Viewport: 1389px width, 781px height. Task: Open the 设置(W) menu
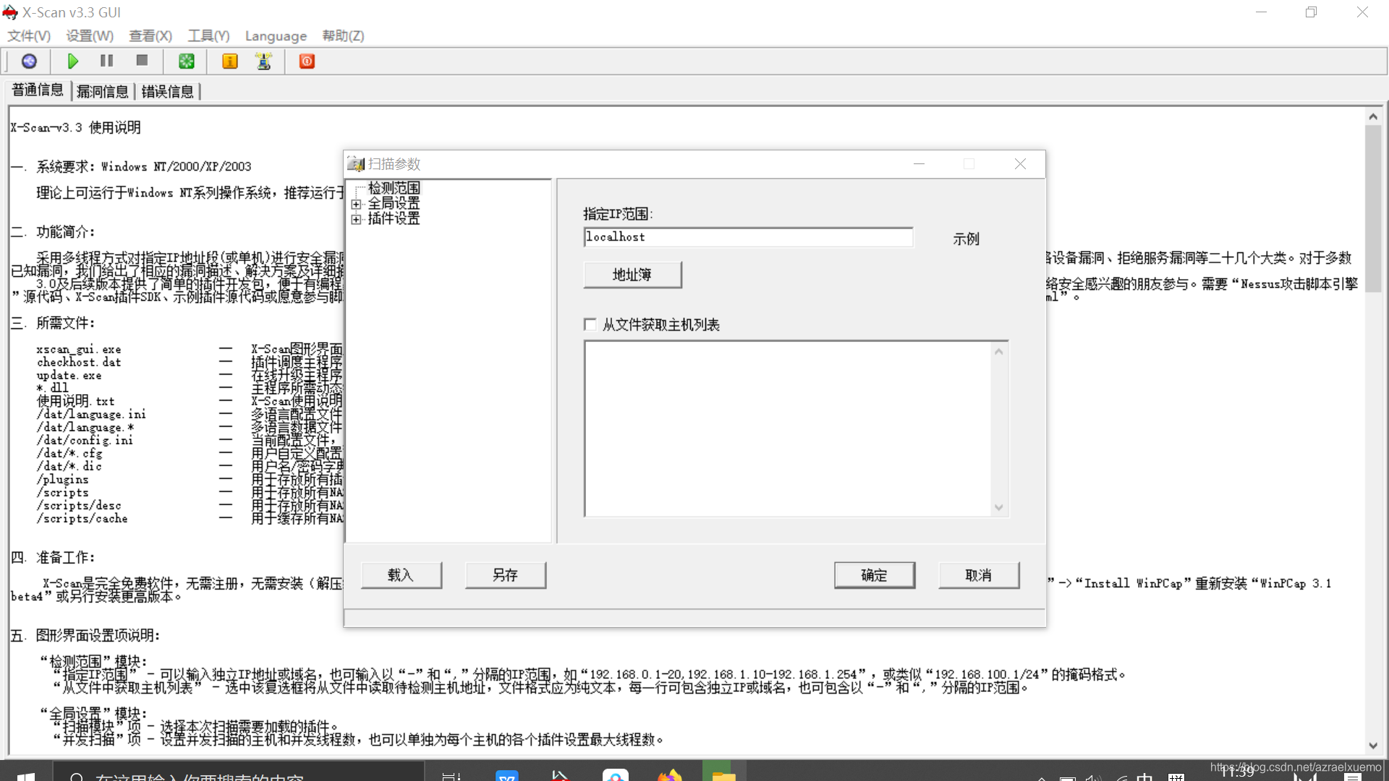click(90, 36)
